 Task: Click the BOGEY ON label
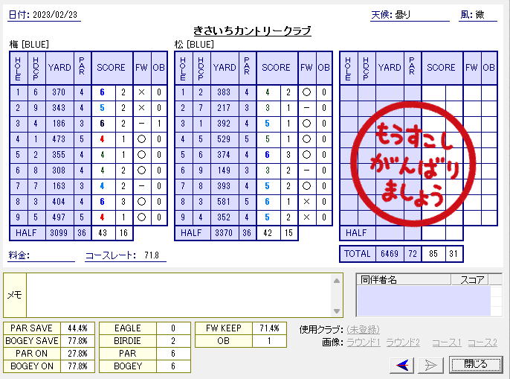coord(31,366)
